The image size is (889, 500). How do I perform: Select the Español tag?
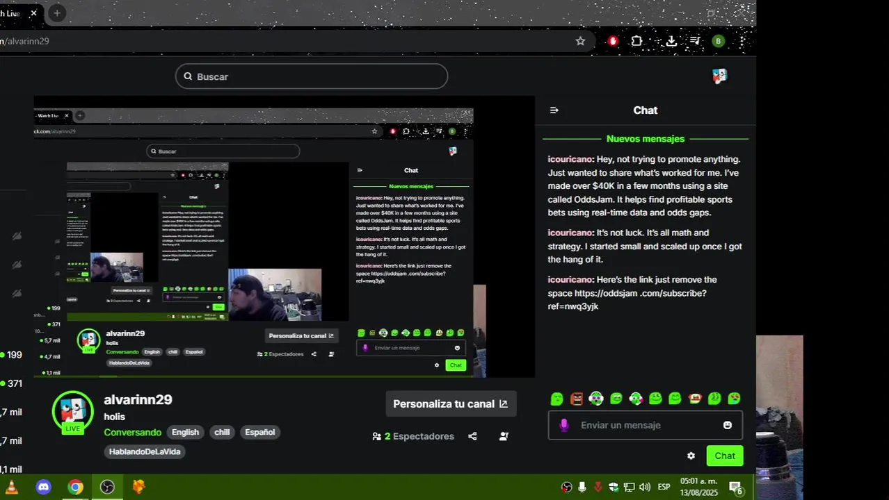pos(260,432)
